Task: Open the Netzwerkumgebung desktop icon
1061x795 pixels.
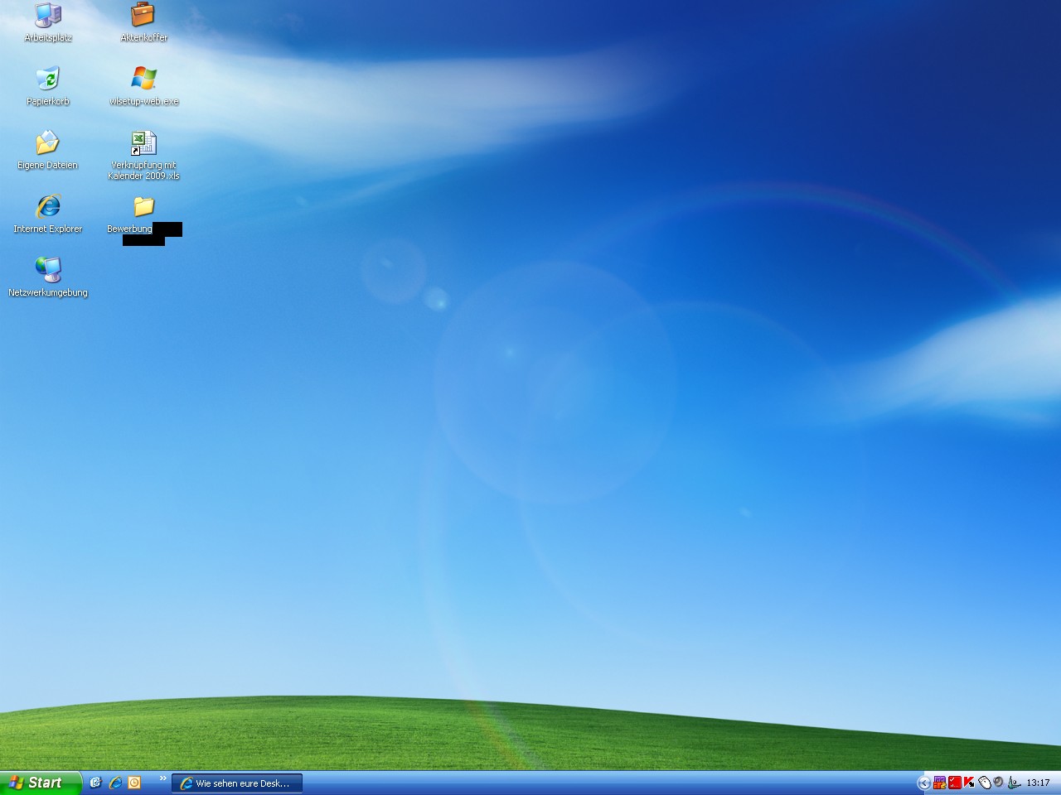Action: (48, 271)
